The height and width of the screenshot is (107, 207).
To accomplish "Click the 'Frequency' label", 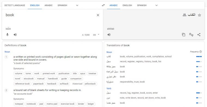I will point(194,52).
